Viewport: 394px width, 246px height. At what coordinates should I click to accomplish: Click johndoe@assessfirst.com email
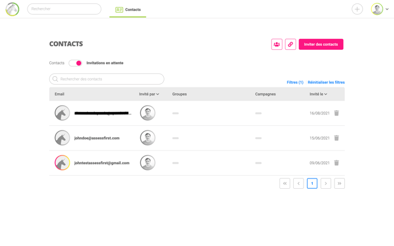(97, 138)
